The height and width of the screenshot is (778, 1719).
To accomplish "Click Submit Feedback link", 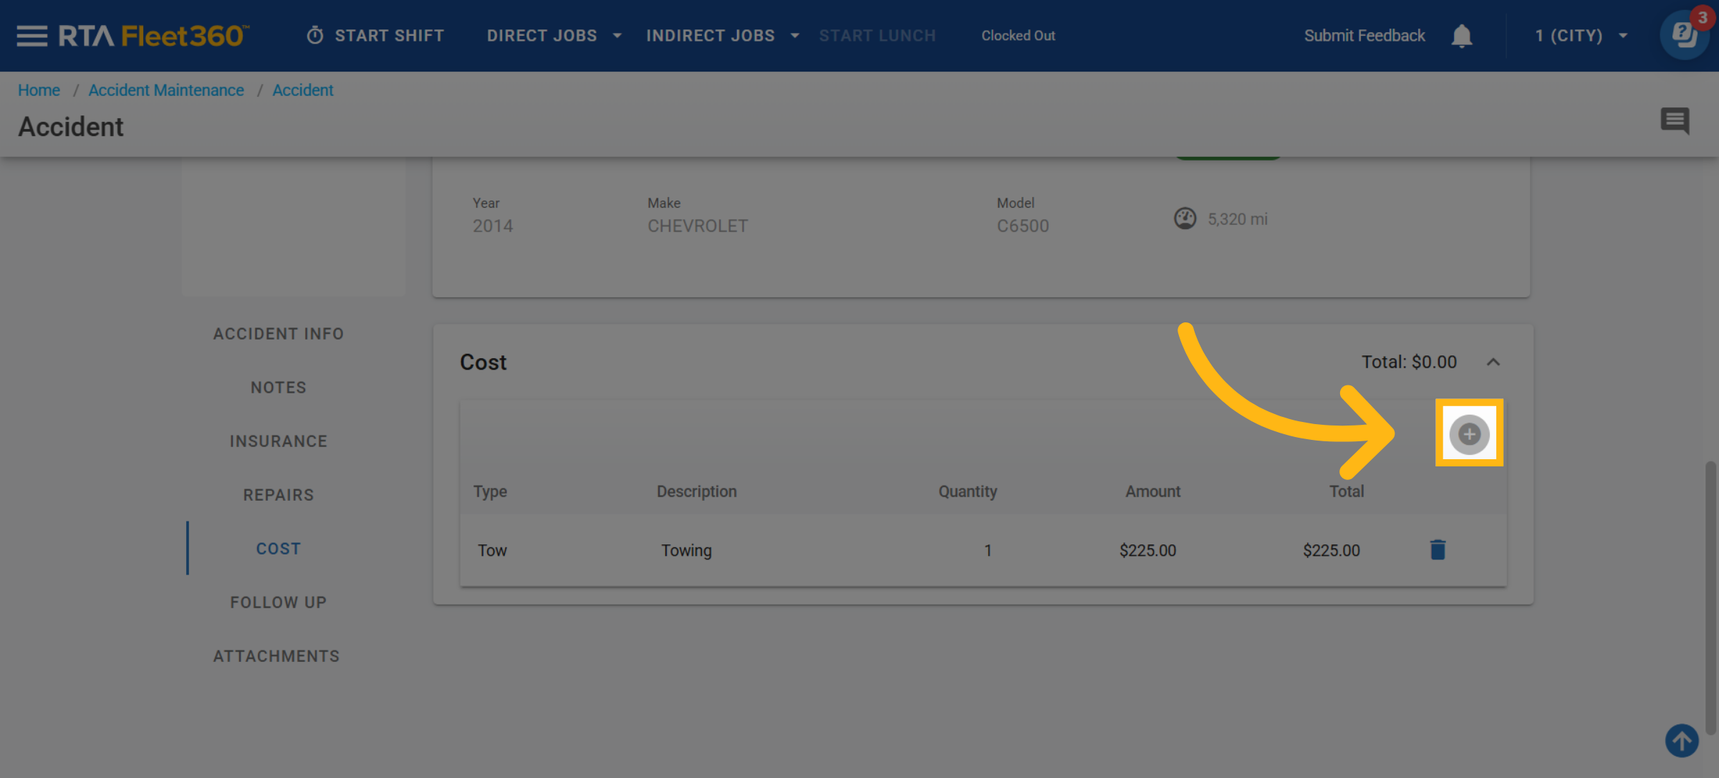I will coord(1364,36).
